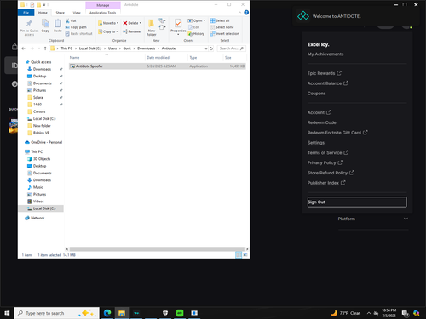The height and width of the screenshot is (319, 426).
Task: Sort by the Type column header
Action: tap(193, 58)
